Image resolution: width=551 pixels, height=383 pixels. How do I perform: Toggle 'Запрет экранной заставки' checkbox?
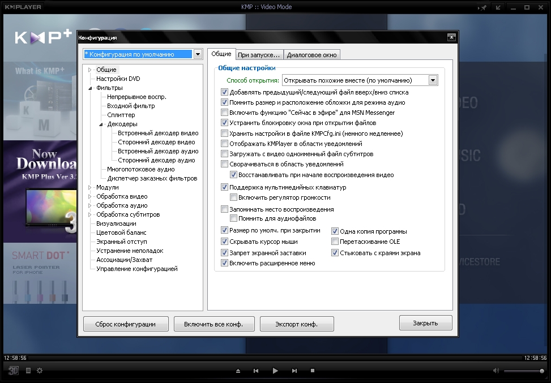click(x=224, y=253)
